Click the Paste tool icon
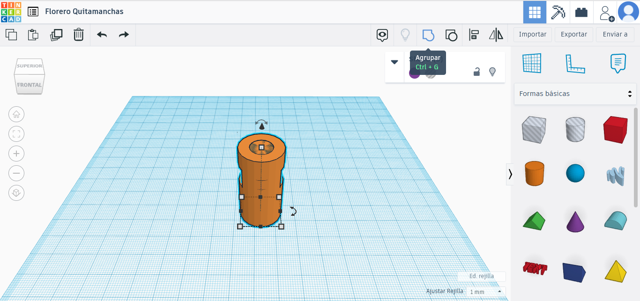Screen dimensions: 640x301 pos(33,35)
